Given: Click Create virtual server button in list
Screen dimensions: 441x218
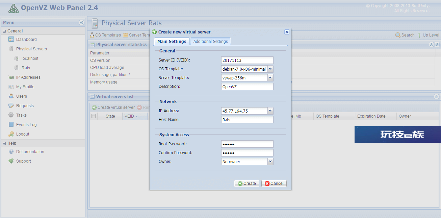Looking at the screenshot, I should point(113,107).
